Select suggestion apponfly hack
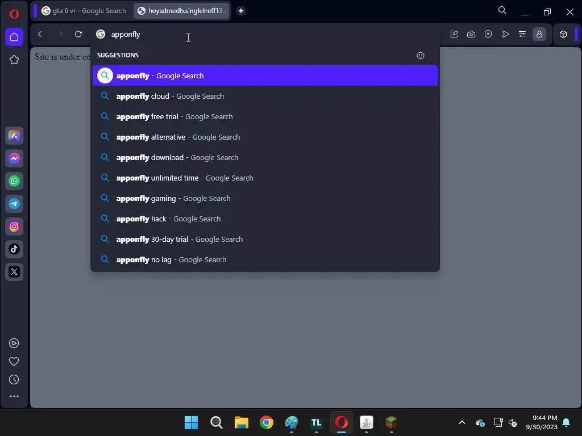 (265, 219)
